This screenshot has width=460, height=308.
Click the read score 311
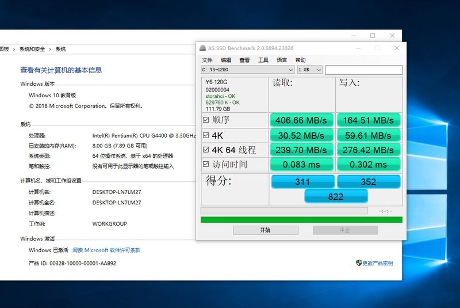[x=303, y=182]
